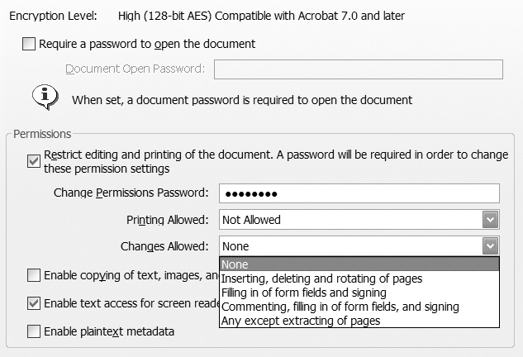
Task: Enable plaintext metadata checkbox
Action: tap(34, 332)
